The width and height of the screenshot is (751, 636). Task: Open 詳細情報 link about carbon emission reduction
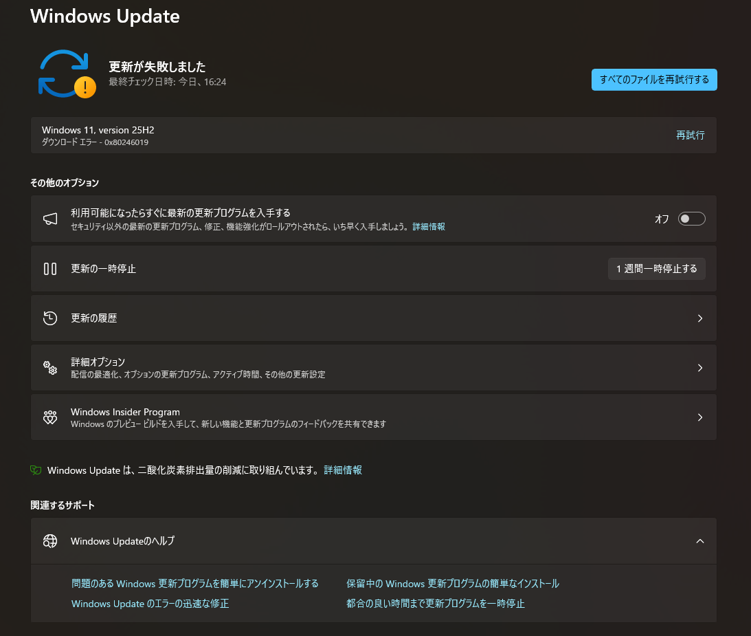(x=343, y=470)
